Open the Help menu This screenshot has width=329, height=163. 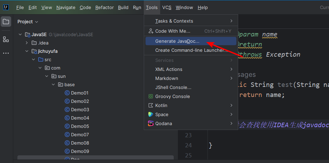pyautogui.click(x=203, y=8)
